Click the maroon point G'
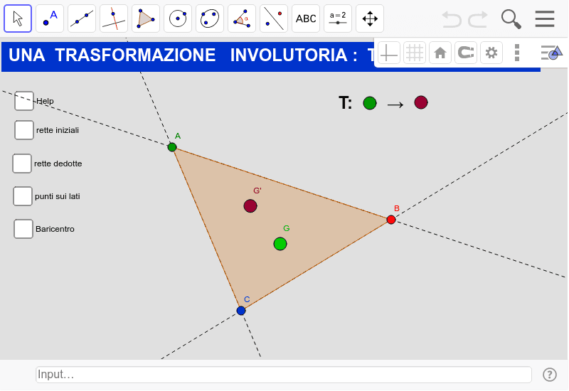The height and width of the screenshot is (391, 569). tap(250, 206)
